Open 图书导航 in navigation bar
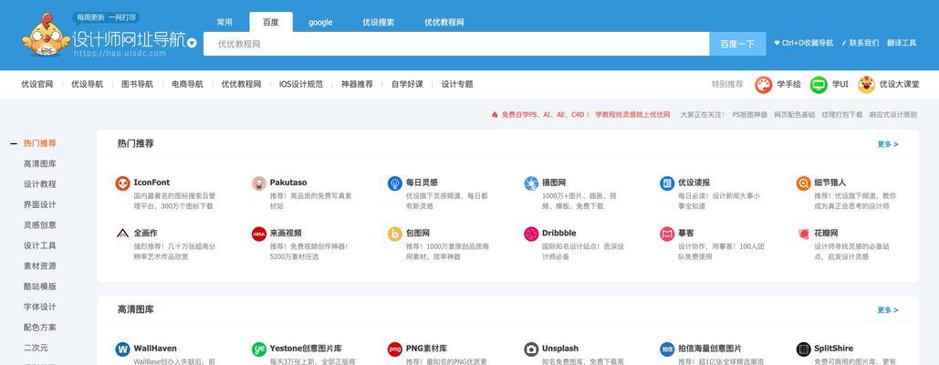The image size is (939, 365). 137,84
